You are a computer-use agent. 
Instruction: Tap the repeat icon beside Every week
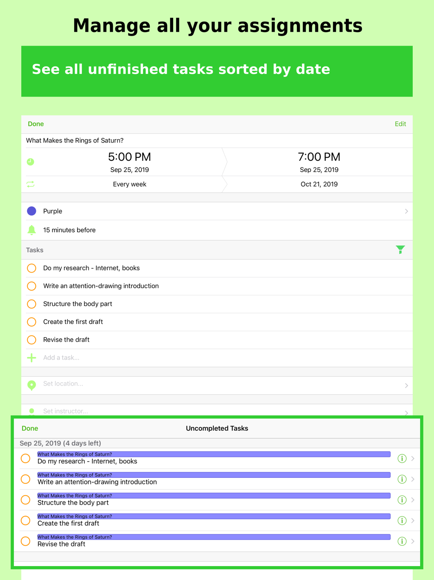point(30,184)
